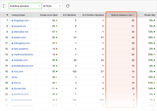Screen dimensions: 157x111
Task: Click the gray N/A dot for biz-navi.site
Action: (x=57, y=88)
